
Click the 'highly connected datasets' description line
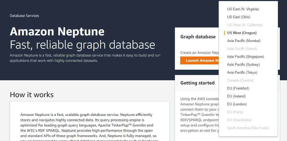pos(54,60)
